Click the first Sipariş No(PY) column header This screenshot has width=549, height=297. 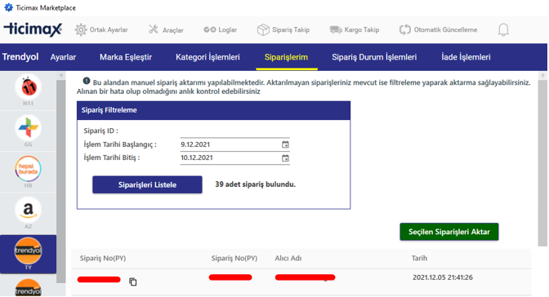coord(103,258)
